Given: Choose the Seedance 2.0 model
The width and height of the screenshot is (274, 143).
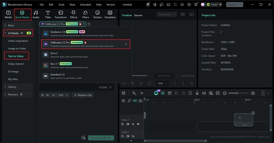Looking at the screenshot, I should 86,33.
